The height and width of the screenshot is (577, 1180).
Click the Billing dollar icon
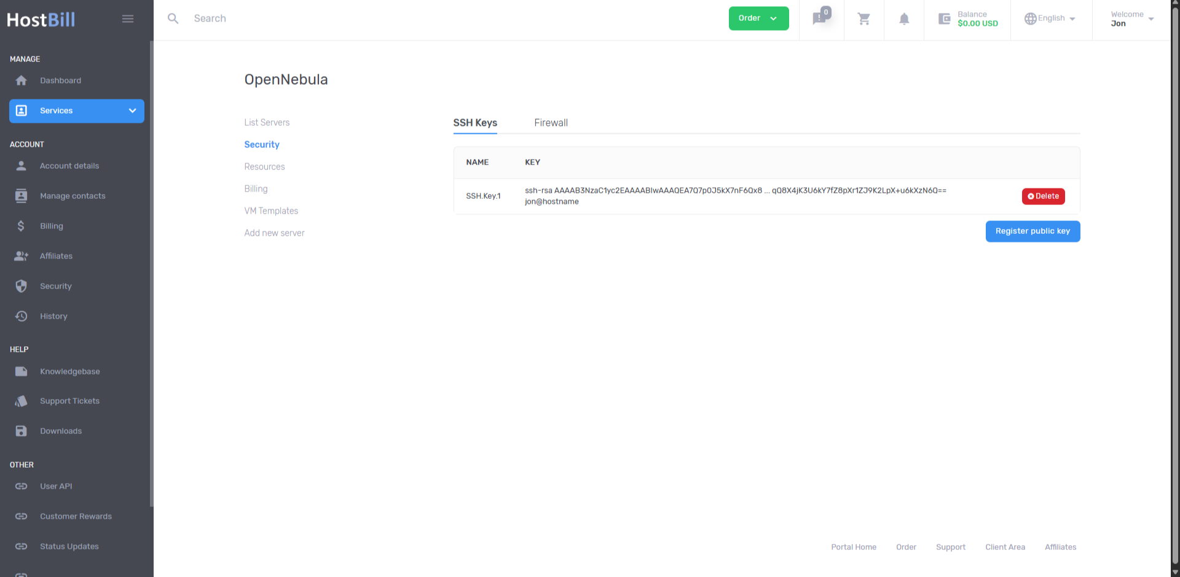(22, 226)
